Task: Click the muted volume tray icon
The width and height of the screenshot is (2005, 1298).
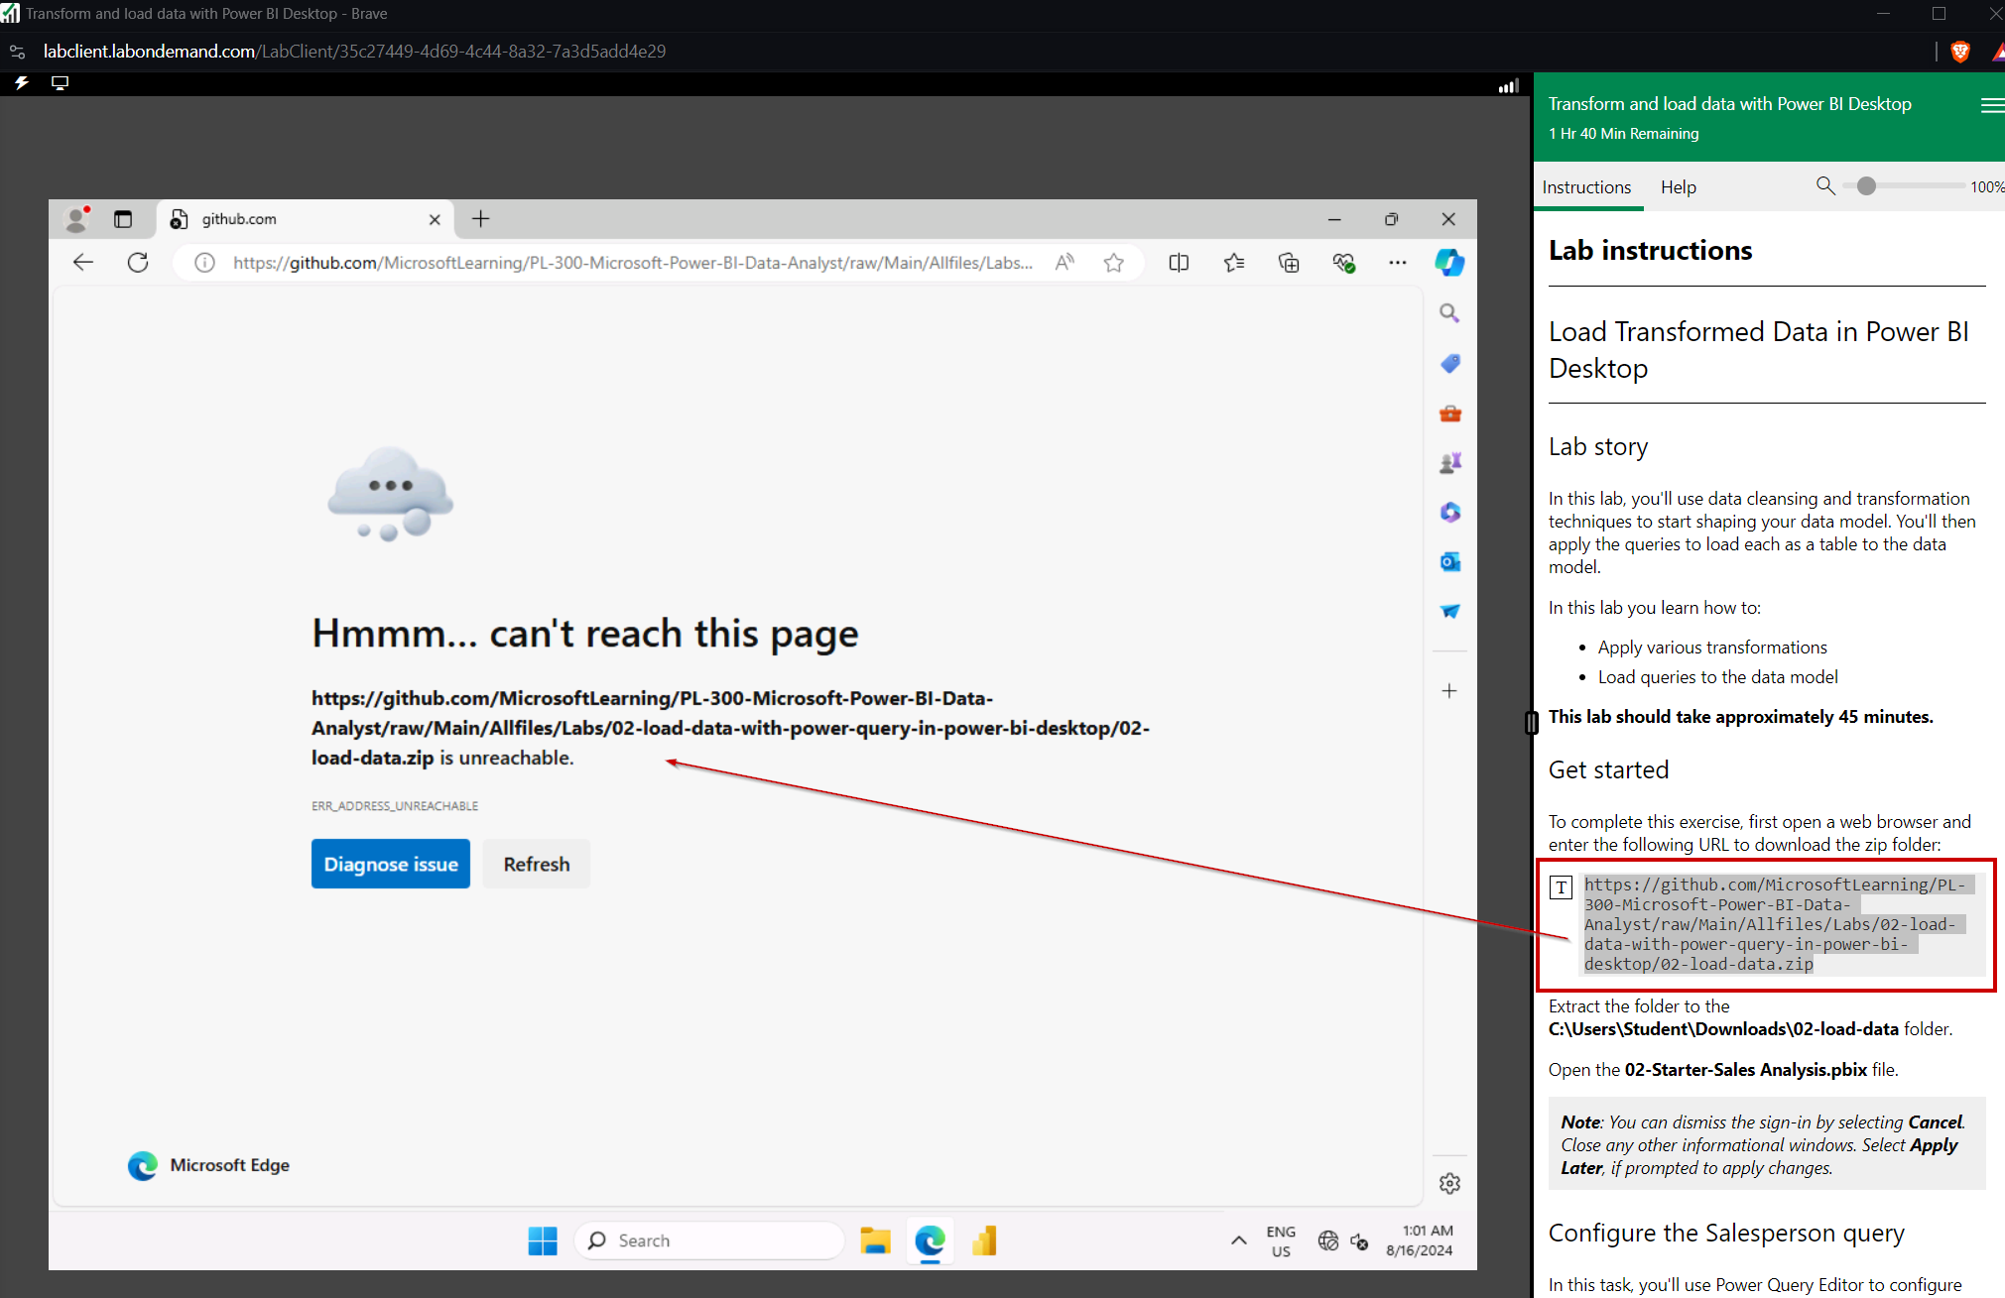Action: (1359, 1240)
